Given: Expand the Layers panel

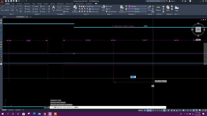Looking at the screenshot, I should [x=86, y=14].
